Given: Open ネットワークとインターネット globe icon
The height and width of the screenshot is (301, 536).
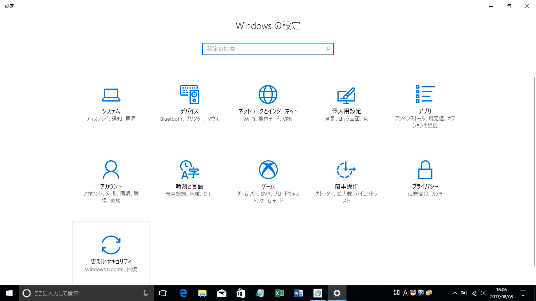Looking at the screenshot, I should (268, 94).
